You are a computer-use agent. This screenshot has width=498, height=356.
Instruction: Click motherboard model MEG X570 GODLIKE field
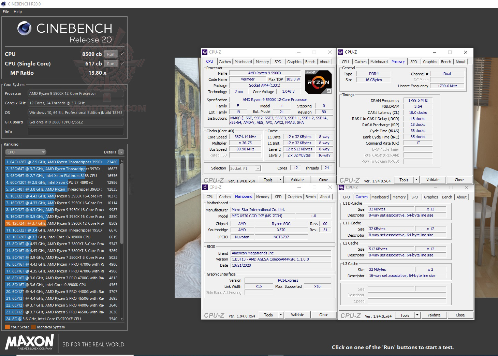(x=262, y=216)
